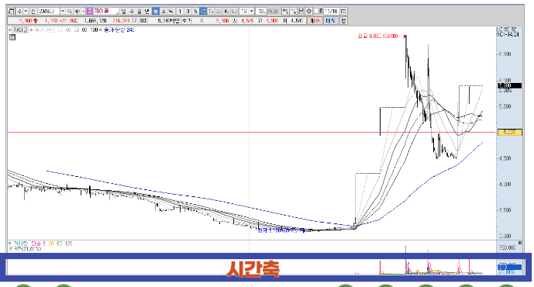Click the LC/HC info box top right

508,32
